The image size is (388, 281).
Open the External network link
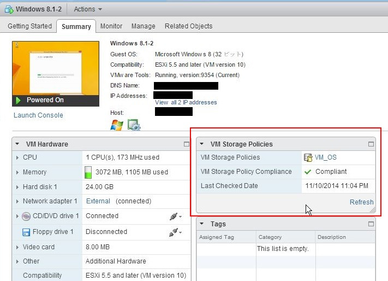tap(98, 201)
